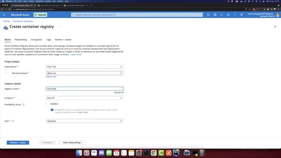Viewport: 281px width, 158px height.
Task: Click the info icon next to Availability zones
Action: [x=23, y=104]
